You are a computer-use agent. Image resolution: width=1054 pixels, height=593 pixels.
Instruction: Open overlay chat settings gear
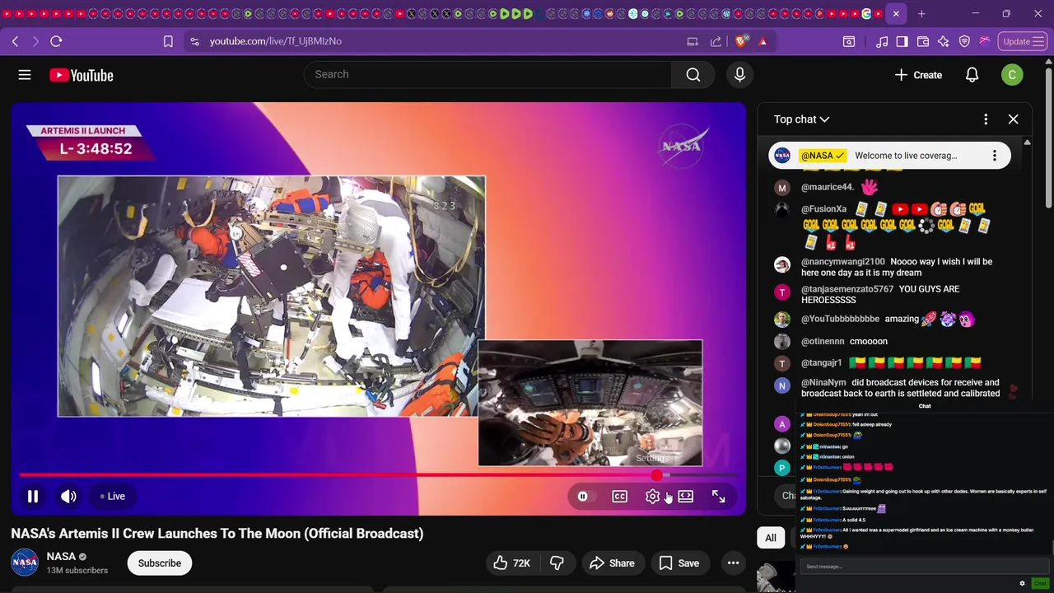pos(1022,584)
